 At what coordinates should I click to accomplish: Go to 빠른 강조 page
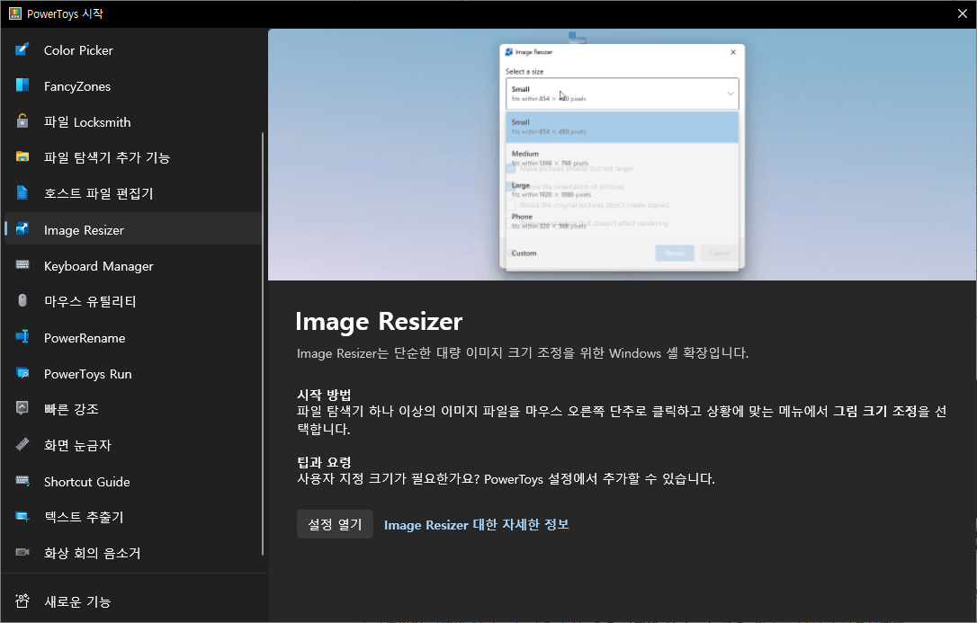(133, 409)
